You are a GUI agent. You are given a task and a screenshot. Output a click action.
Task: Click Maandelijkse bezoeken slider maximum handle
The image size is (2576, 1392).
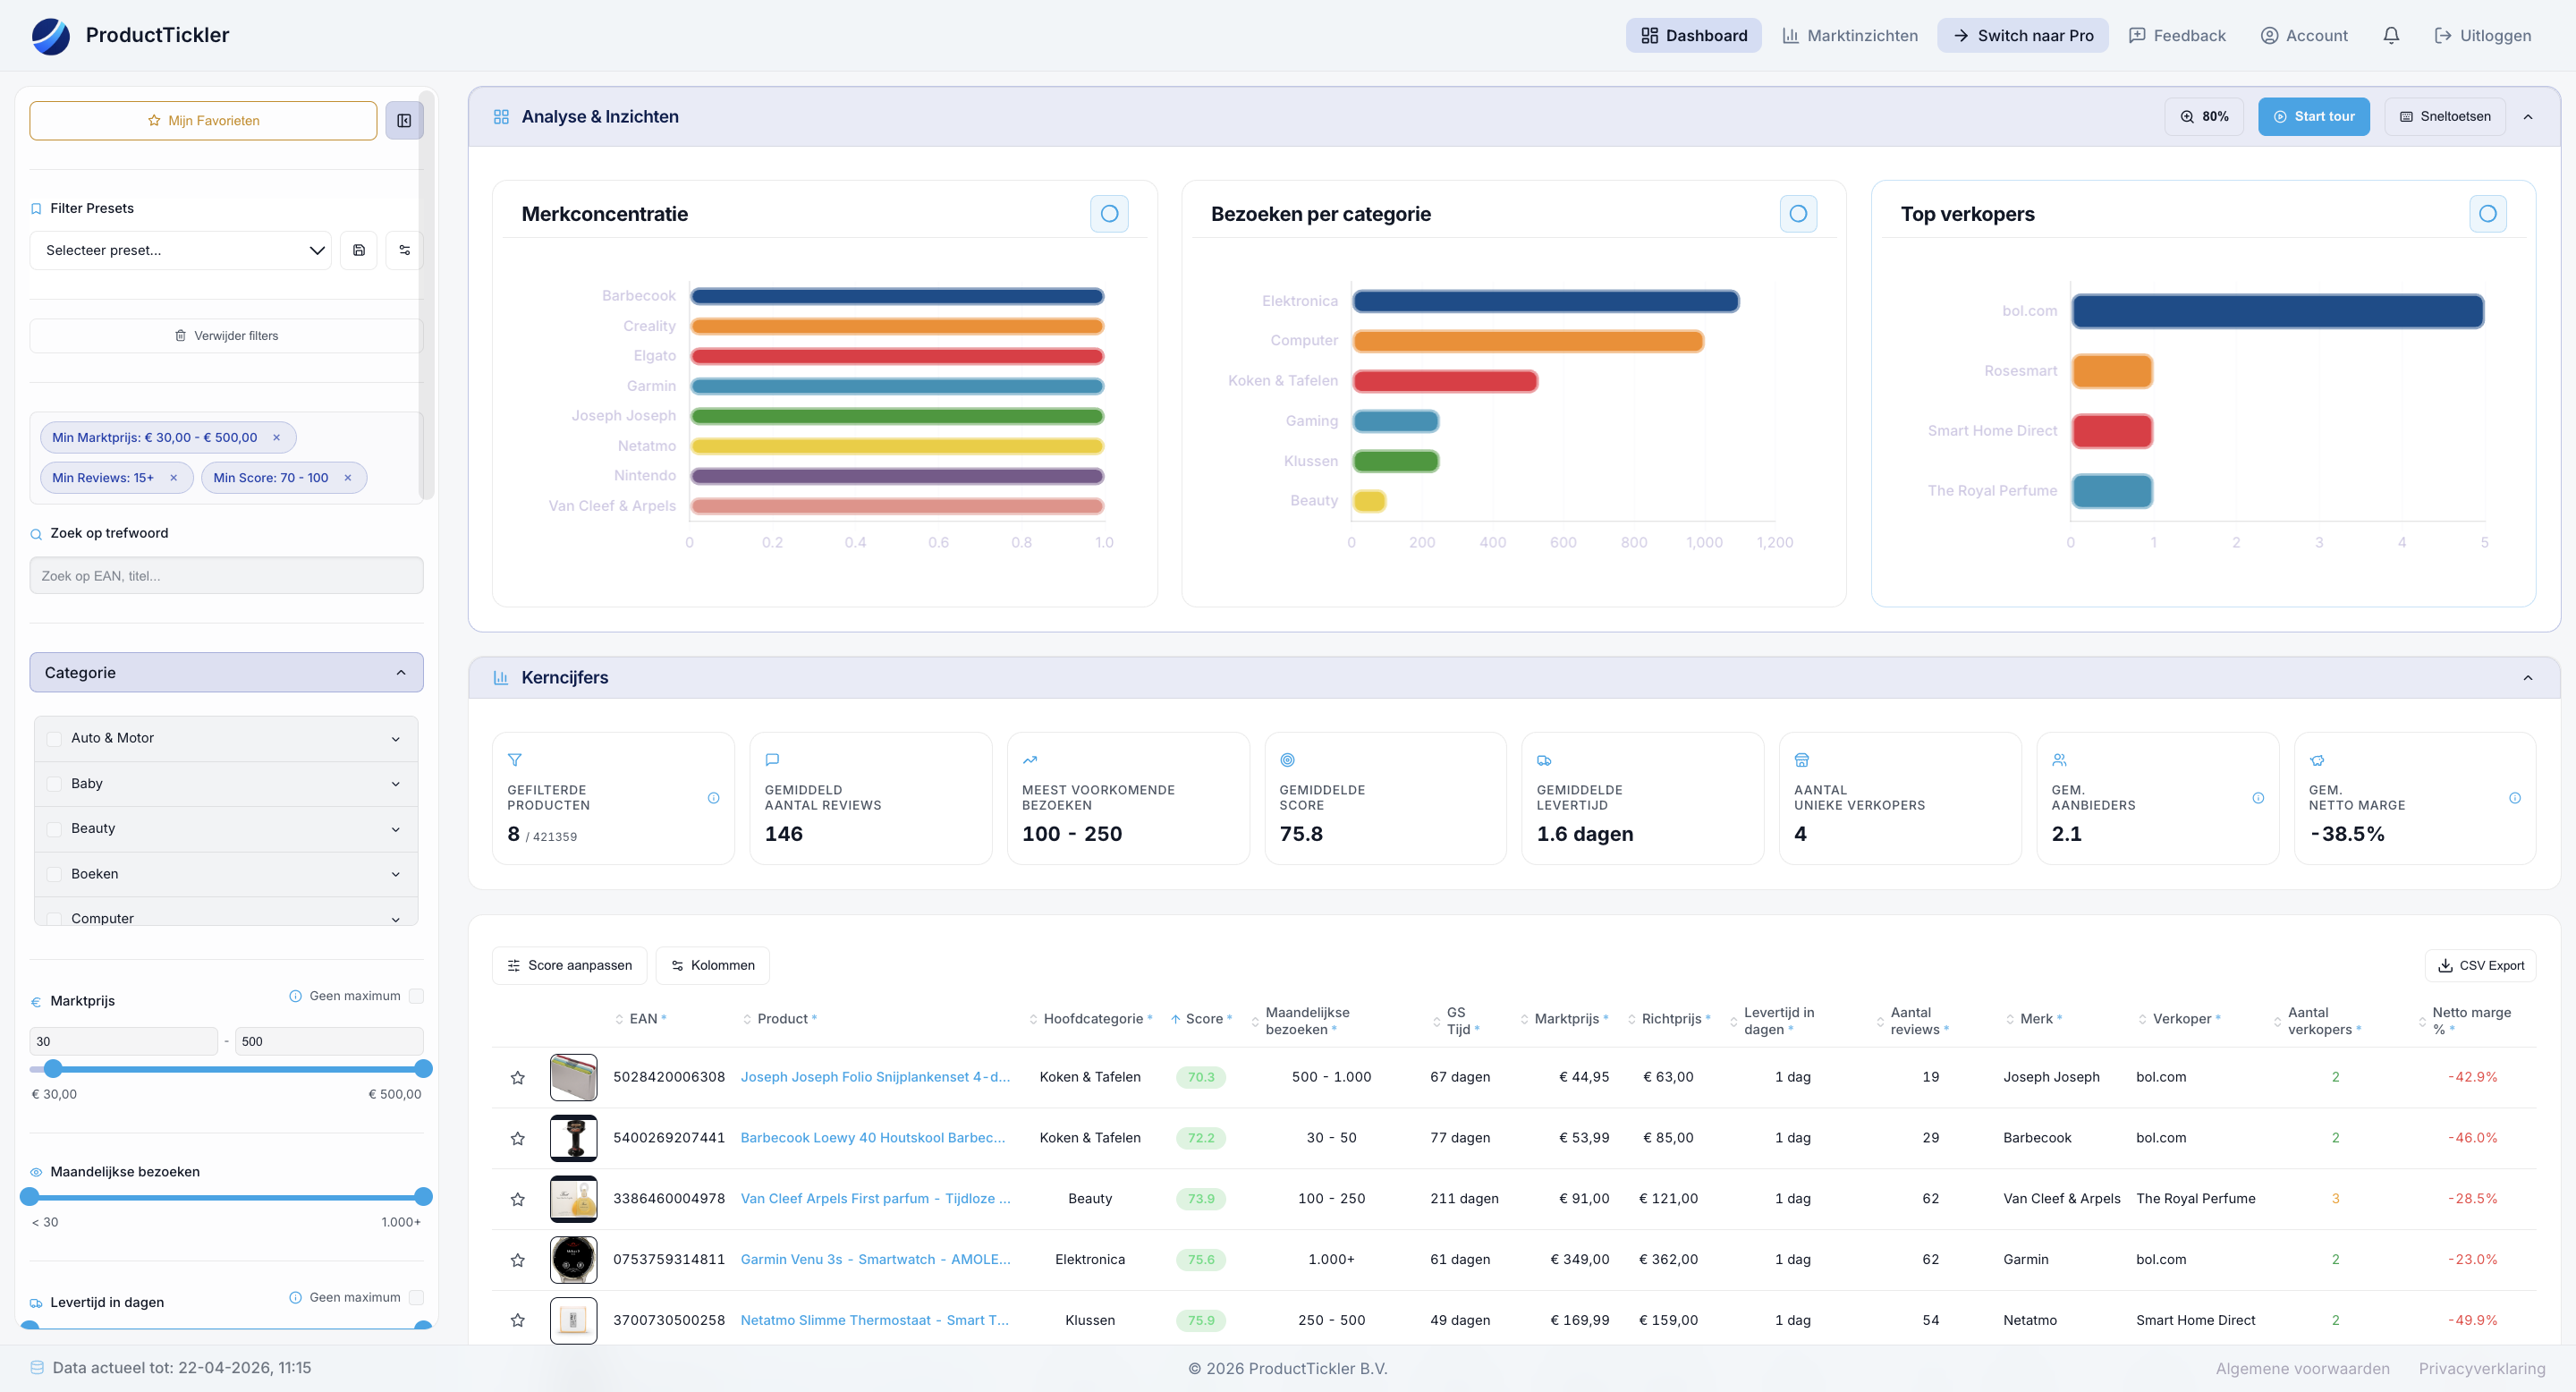(x=424, y=1197)
